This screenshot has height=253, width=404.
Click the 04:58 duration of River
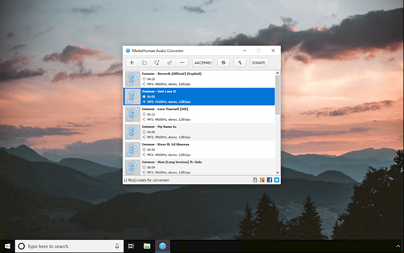point(151,149)
